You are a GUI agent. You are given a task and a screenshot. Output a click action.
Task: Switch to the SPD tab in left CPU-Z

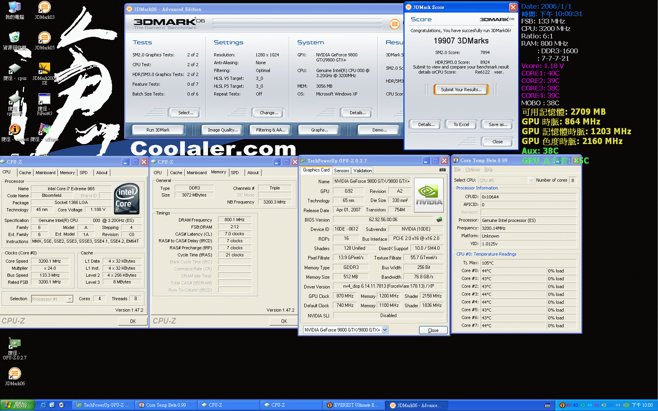coord(84,173)
